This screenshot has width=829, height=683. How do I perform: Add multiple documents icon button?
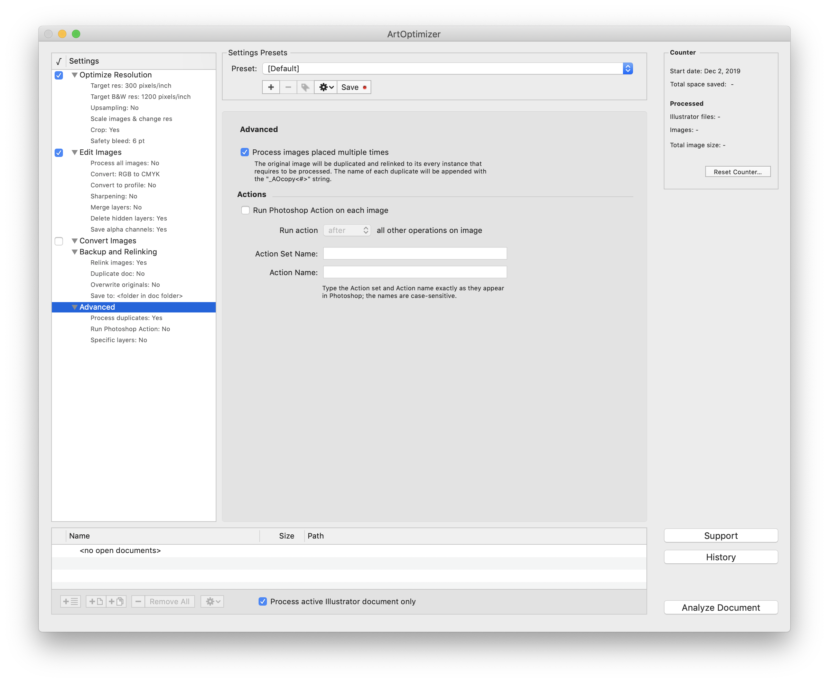116,601
